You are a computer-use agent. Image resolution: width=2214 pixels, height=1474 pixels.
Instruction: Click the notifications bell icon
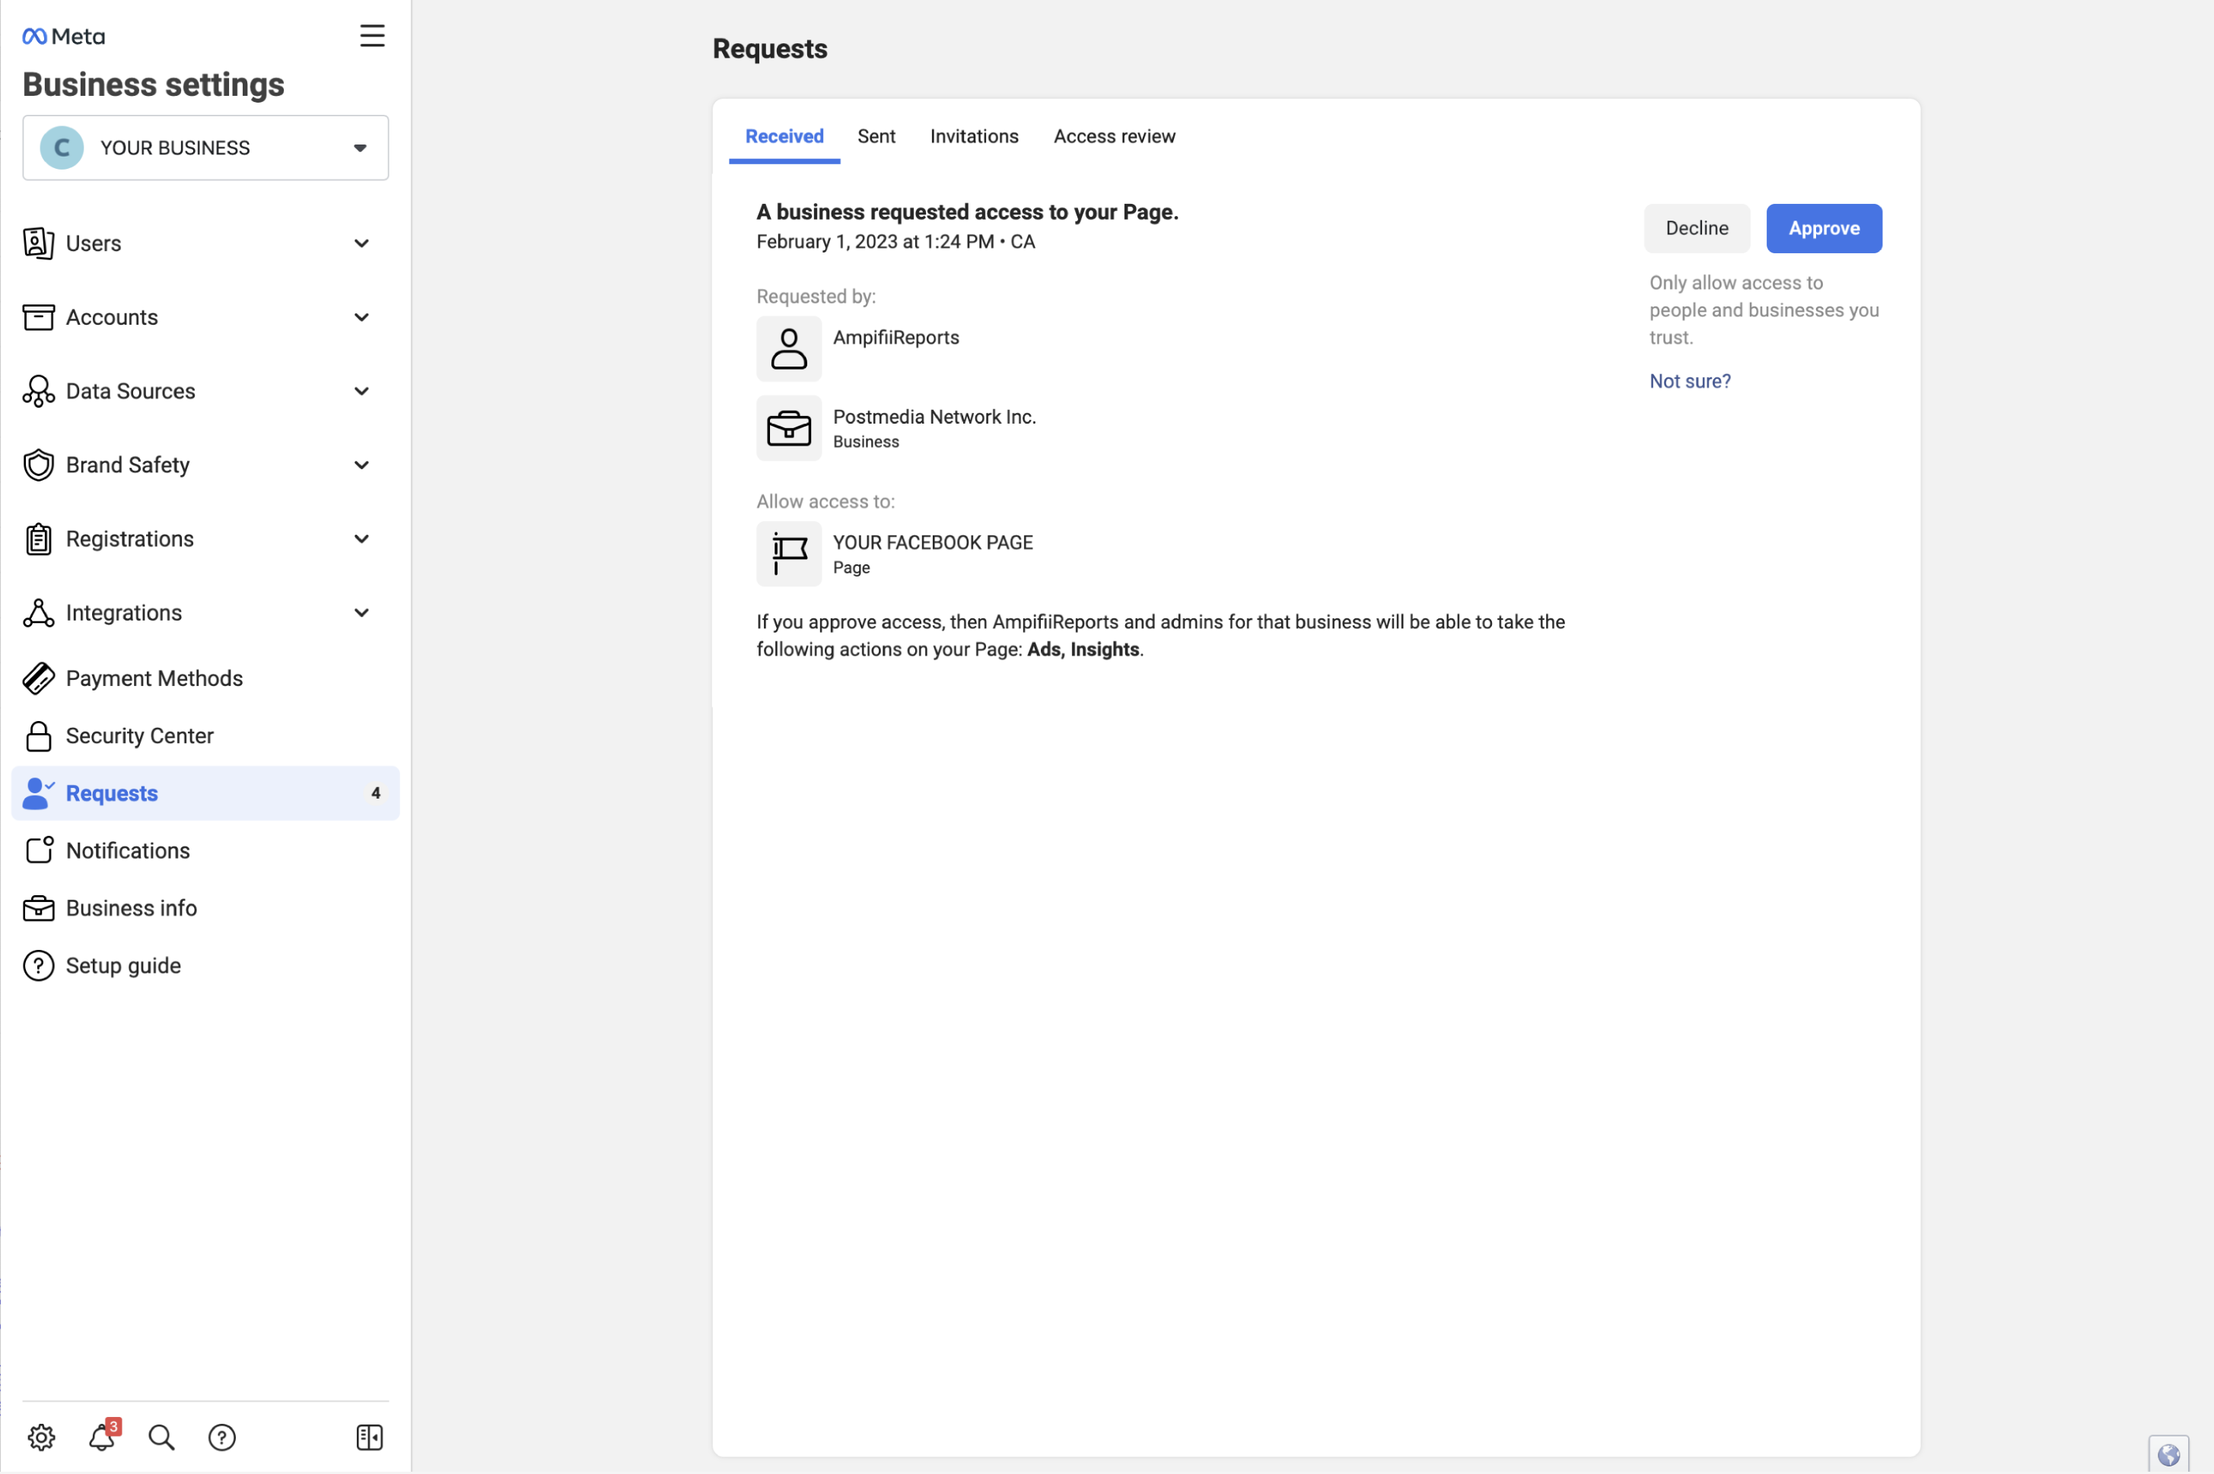click(102, 1436)
